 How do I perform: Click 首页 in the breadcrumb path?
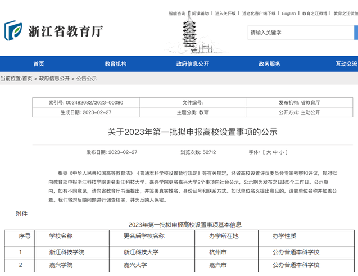pyautogui.click(x=27, y=79)
